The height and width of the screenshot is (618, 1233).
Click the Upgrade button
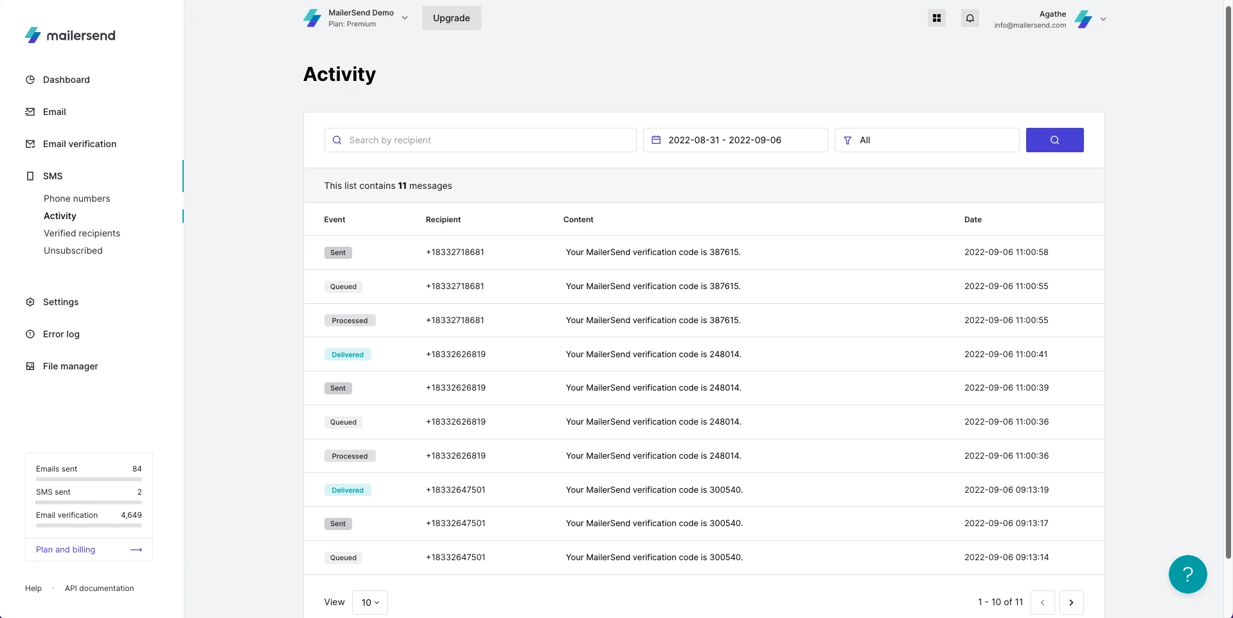452,18
